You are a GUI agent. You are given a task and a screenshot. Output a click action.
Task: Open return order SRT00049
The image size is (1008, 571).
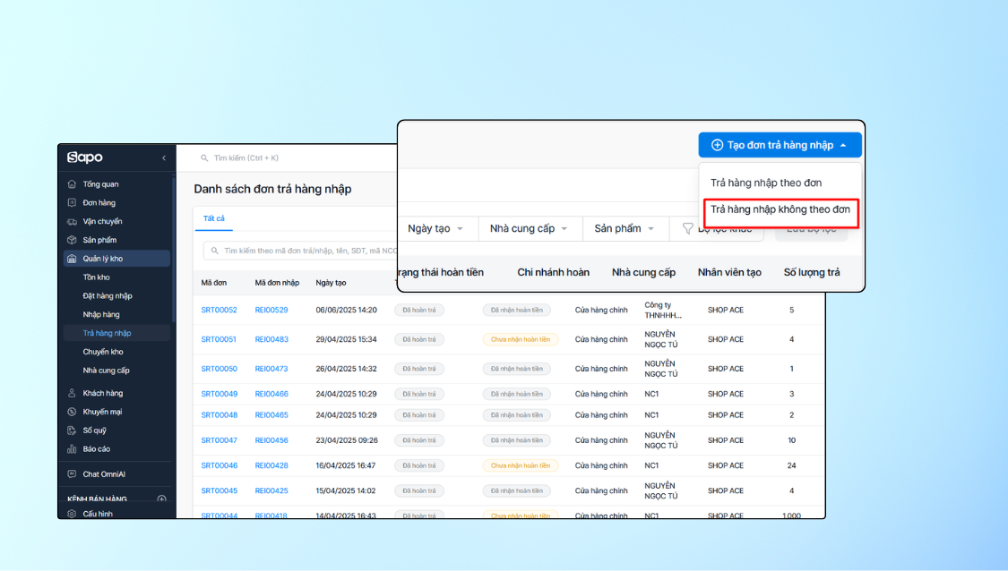click(x=220, y=395)
